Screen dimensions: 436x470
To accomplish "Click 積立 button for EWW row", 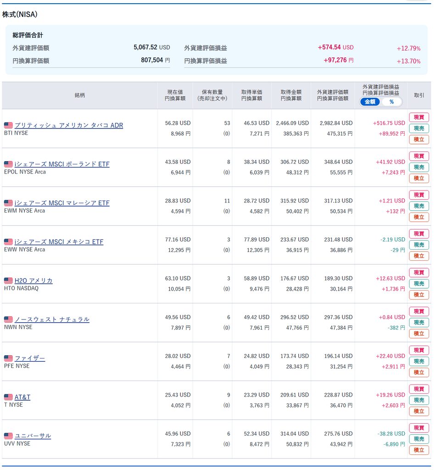I will [x=419, y=256].
